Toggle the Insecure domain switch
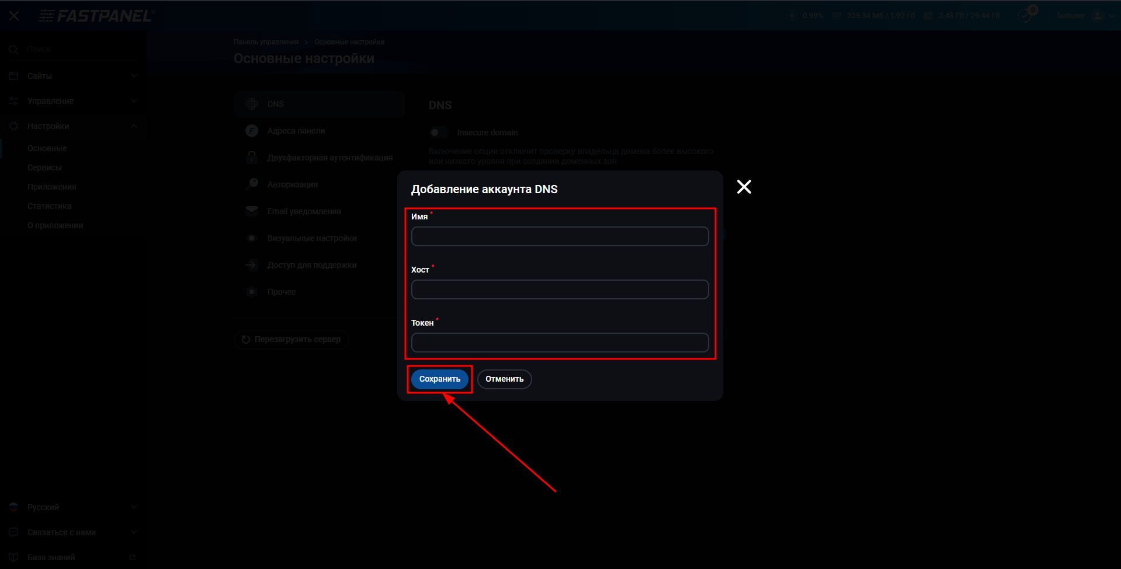 [x=438, y=132]
